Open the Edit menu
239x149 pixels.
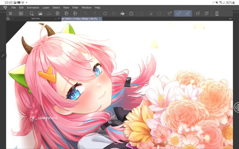(x=21, y=7)
